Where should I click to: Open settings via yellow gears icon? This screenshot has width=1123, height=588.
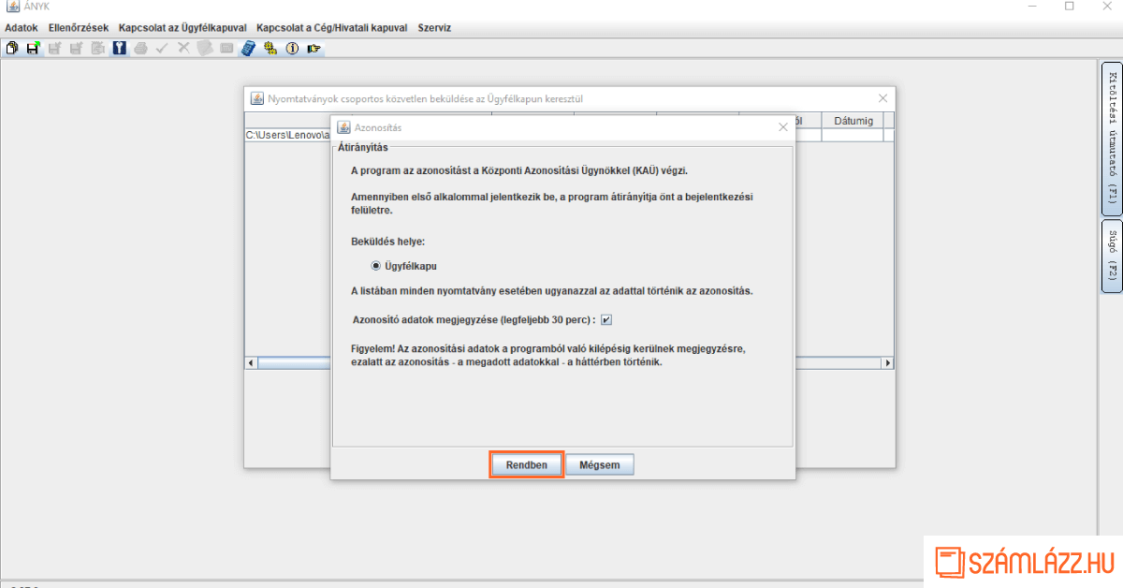[270, 49]
